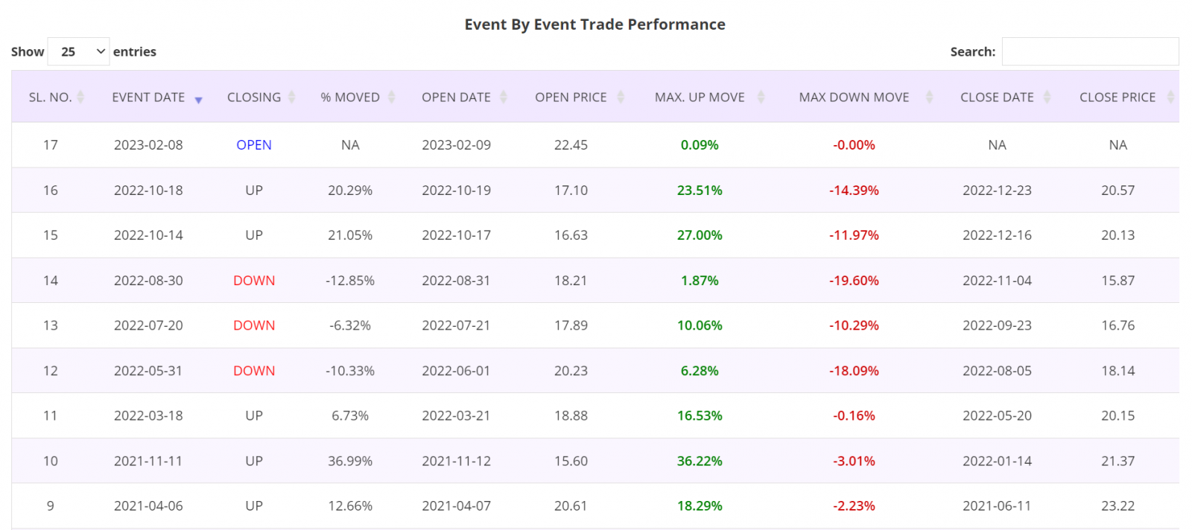This screenshot has width=1192, height=530.
Task: Select open date 2022-06-01 cell
Action: tap(456, 371)
